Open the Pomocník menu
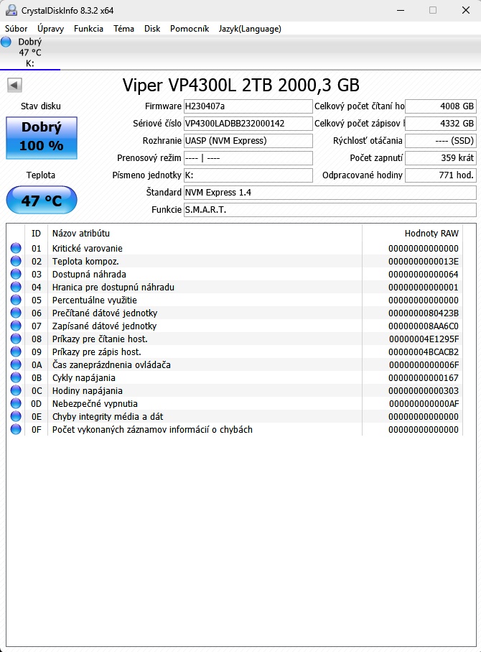Image resolution: width=481 pixels, height=652 pixels. pos(190,29)
